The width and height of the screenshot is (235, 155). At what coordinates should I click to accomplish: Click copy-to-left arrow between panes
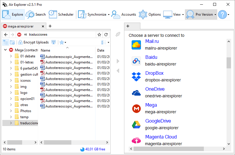[118, 71]
